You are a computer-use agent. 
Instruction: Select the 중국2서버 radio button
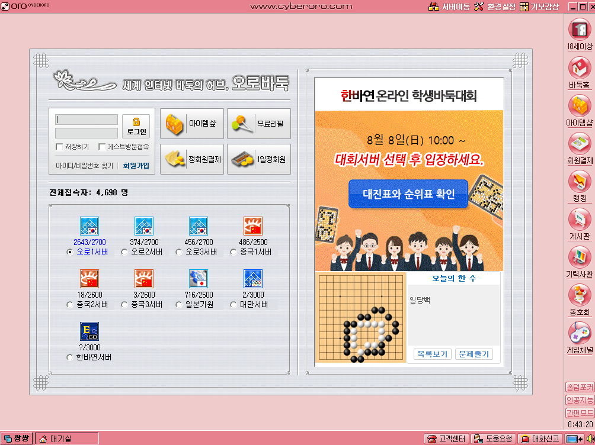(x=69, y=304)
